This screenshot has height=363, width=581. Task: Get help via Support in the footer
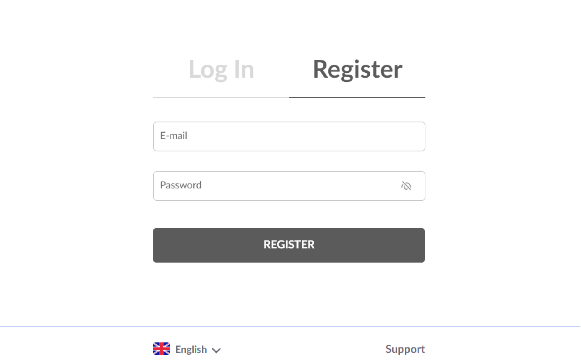tap(405, 349)
